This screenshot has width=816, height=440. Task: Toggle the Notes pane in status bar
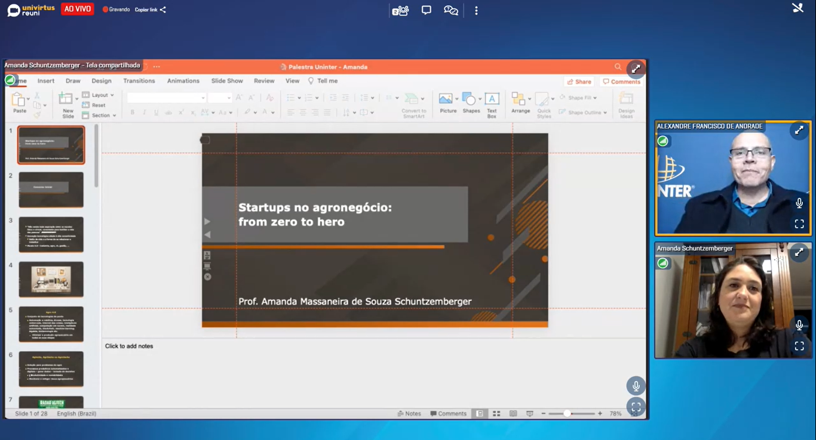click(409, 413)
